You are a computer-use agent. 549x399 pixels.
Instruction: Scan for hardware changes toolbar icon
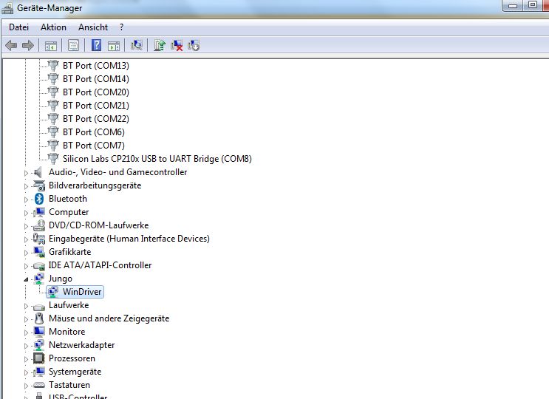click(137, 46)
